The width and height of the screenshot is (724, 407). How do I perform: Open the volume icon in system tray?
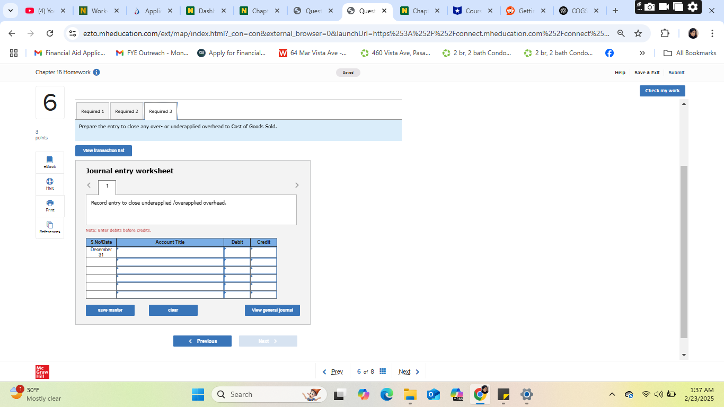pos(659,394)
